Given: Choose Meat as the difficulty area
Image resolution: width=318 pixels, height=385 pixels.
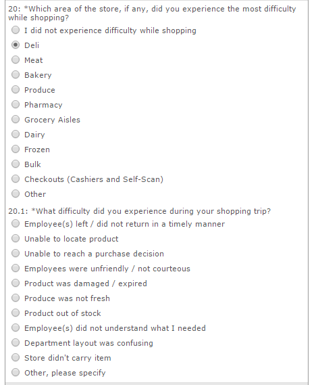Looking at the screenshot, I should [x=16, y=60].
